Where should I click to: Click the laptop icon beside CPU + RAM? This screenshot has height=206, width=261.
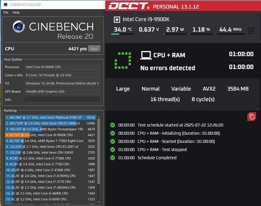click(146, 55)
